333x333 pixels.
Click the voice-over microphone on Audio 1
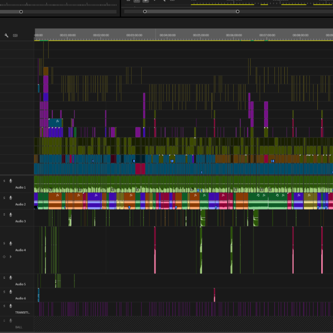pyautogui.click(x=10, y=181)
